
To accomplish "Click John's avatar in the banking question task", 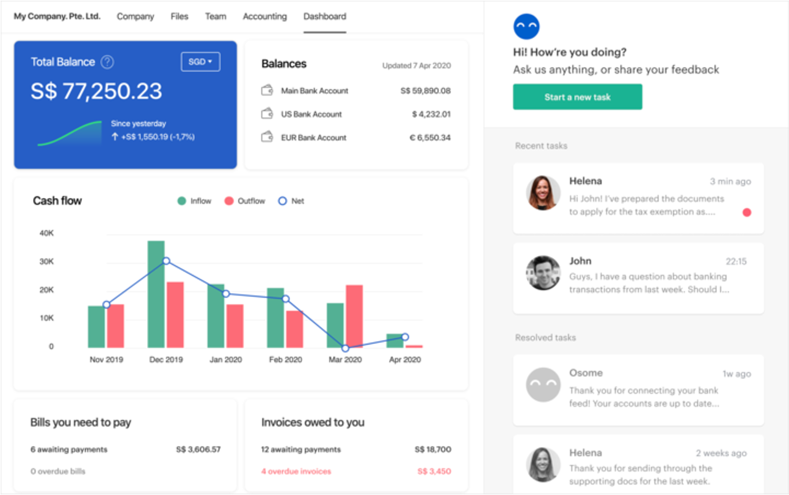I will [x=543, y=272].
